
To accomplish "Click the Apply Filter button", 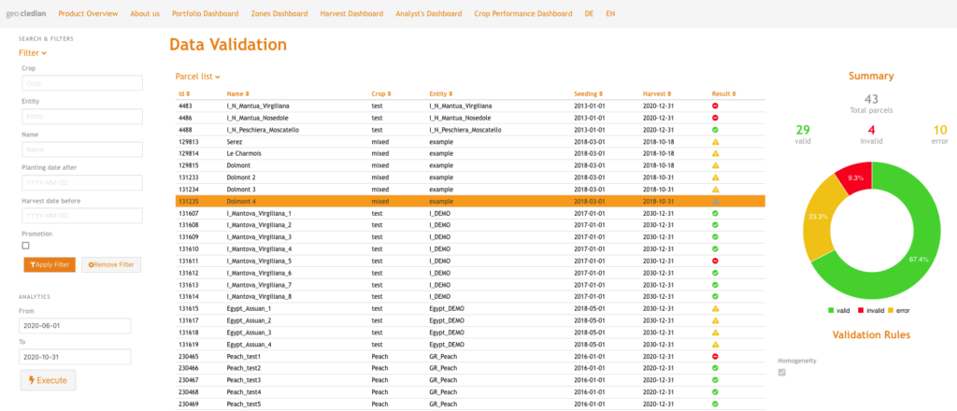I will (49, 264).
